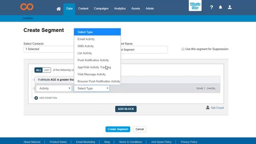
Task: Choose the Select Type option in list
Action: coord(97,32)
